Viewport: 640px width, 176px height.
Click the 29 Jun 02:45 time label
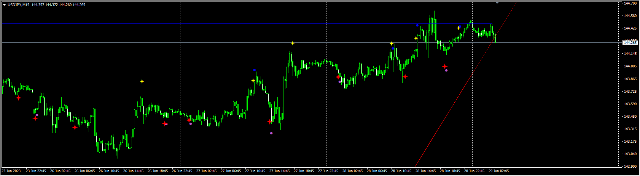pos(499,171)
